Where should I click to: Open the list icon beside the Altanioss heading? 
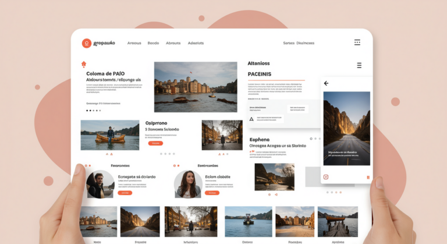point(359,65)
